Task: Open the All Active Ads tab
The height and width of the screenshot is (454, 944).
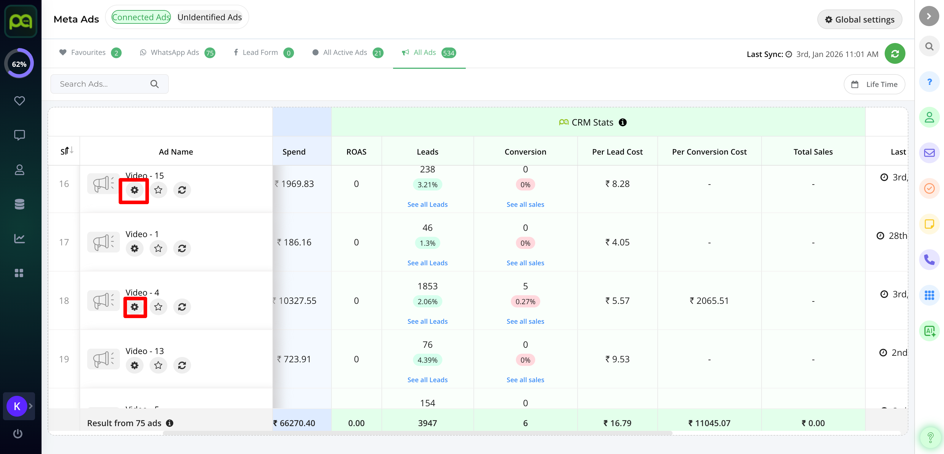Action: tap(345, 53)
